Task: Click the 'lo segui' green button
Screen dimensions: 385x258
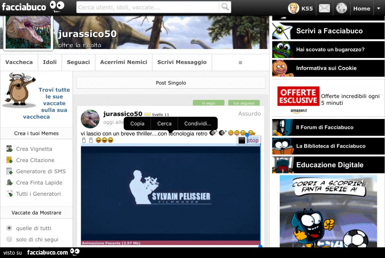Action: tap(208, 103)
